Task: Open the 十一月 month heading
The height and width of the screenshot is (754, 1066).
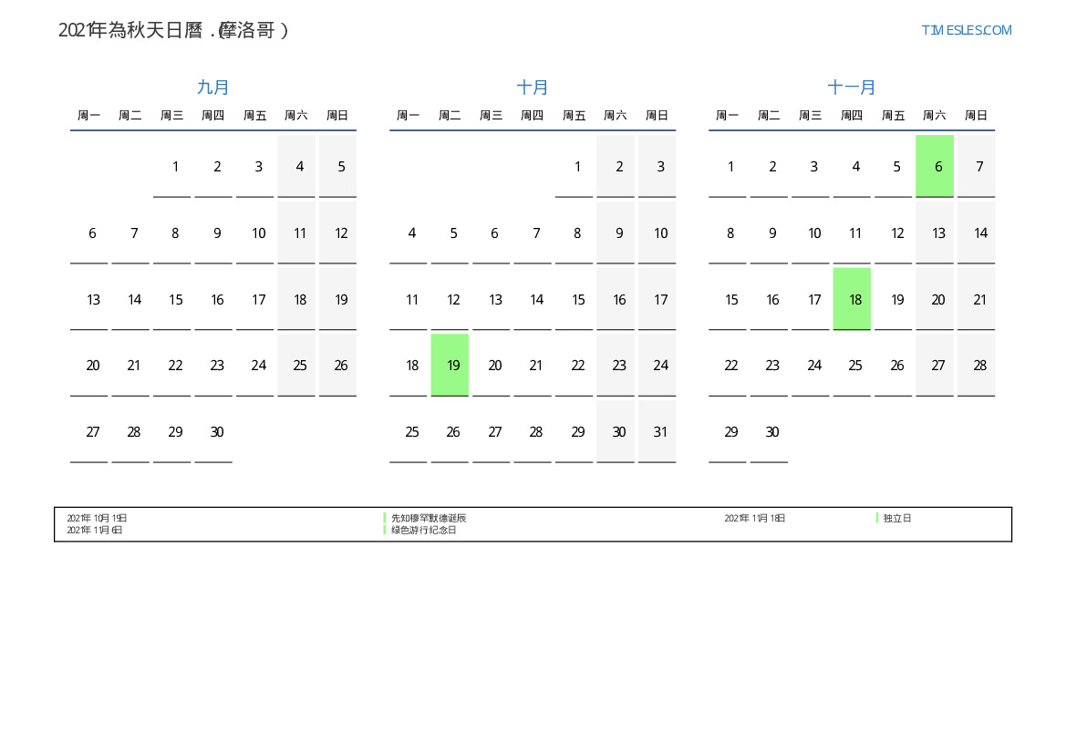Action: (x=852, y=88)
